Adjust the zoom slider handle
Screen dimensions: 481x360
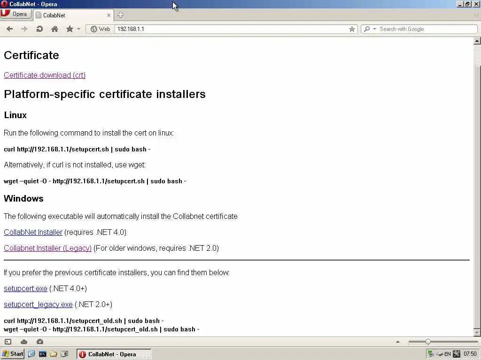click(x=428, y=342)
